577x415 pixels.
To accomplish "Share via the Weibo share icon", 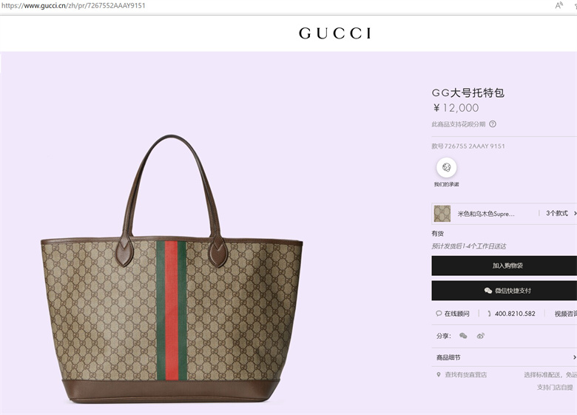I will [x=481, y=336].
